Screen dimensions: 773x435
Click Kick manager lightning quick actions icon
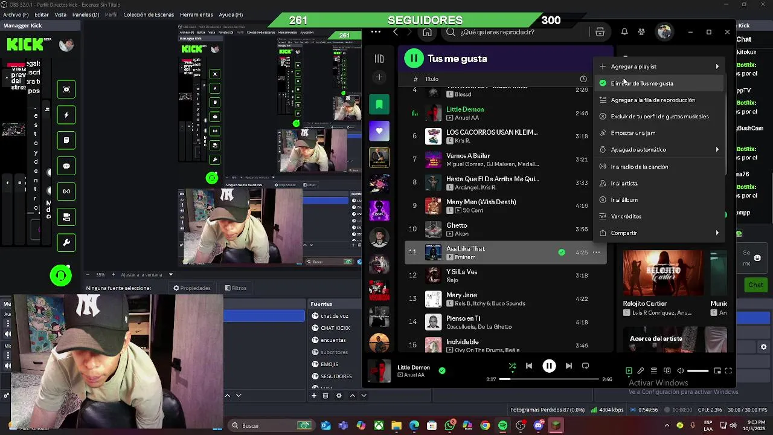click(66, 115)
